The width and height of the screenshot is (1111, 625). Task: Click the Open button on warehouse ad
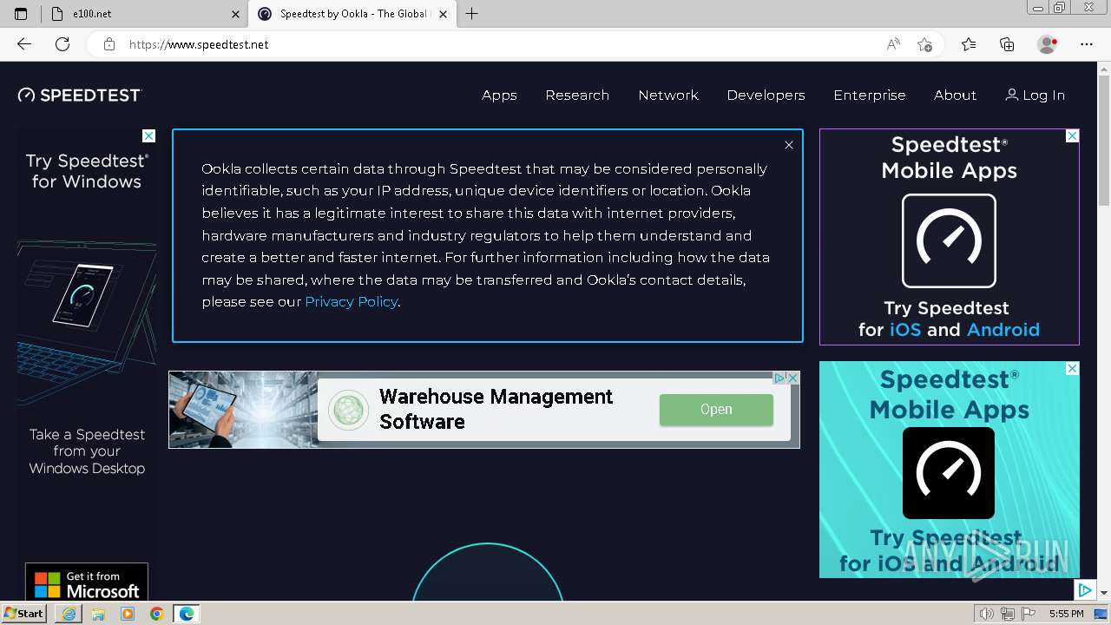point(716,410)
